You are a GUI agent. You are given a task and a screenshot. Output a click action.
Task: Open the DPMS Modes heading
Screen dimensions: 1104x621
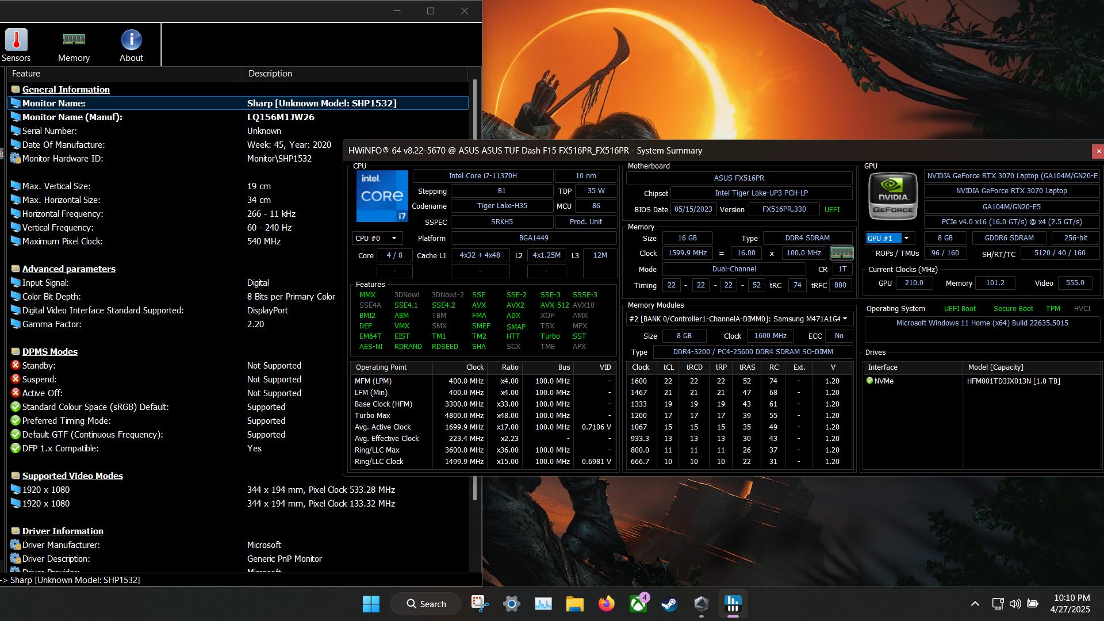[49, 351]
